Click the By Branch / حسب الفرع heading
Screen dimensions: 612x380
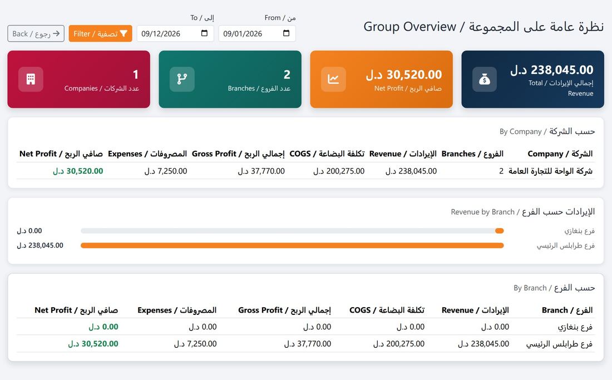coord(554,288)
